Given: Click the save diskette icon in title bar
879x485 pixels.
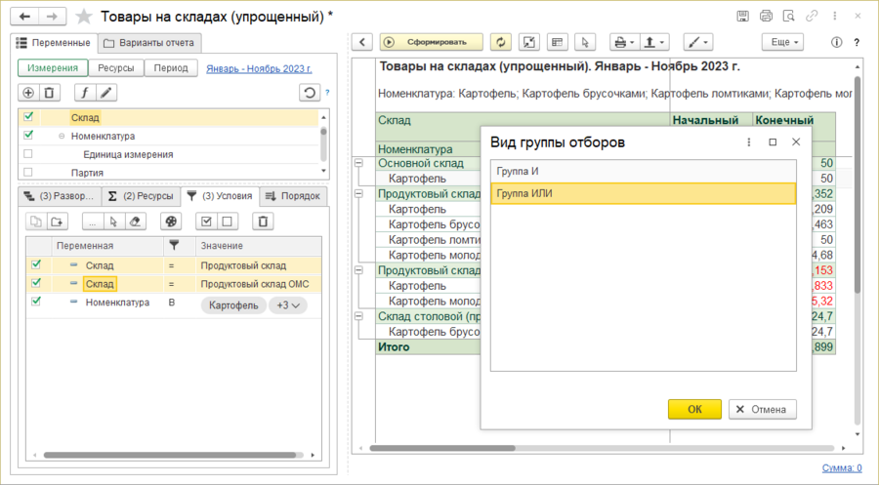Looking at the screenshot, I should (x=743, y=16).
